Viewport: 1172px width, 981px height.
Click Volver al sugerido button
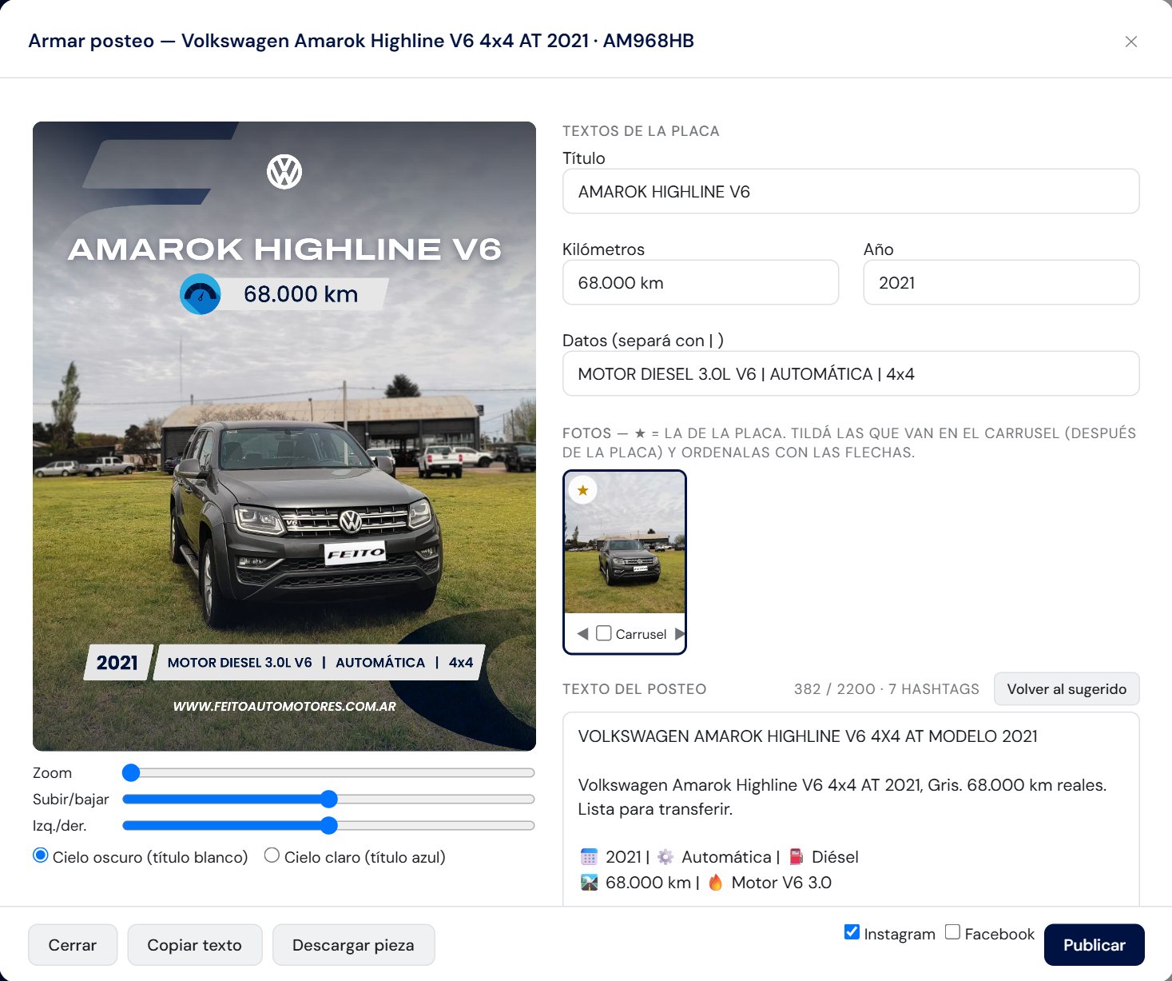coord(1067,689)
